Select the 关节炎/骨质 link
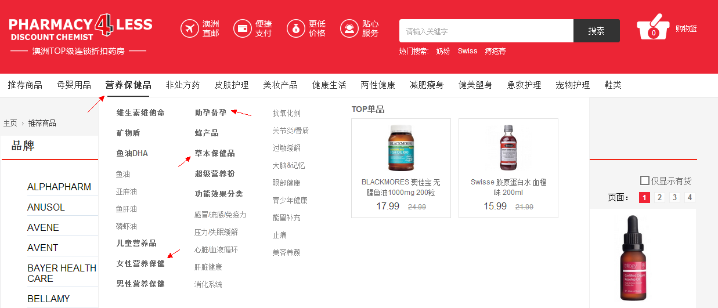 click(291, 131)
